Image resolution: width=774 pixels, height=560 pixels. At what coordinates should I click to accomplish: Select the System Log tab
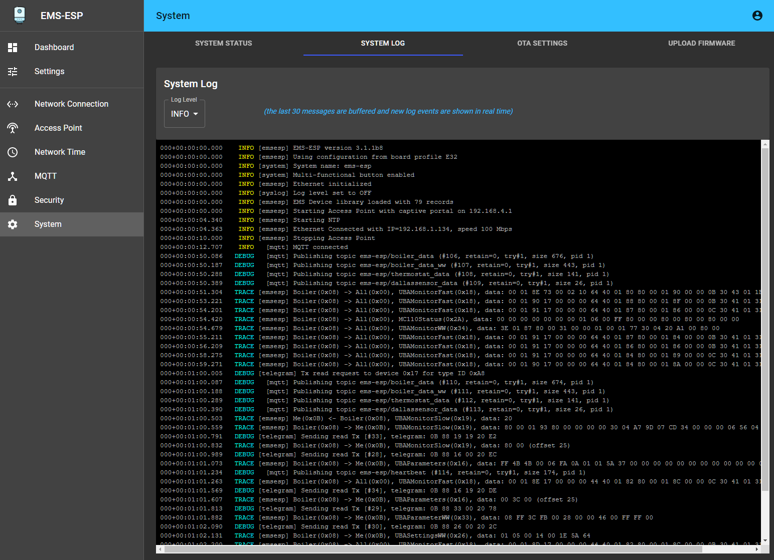coord(383,44)
